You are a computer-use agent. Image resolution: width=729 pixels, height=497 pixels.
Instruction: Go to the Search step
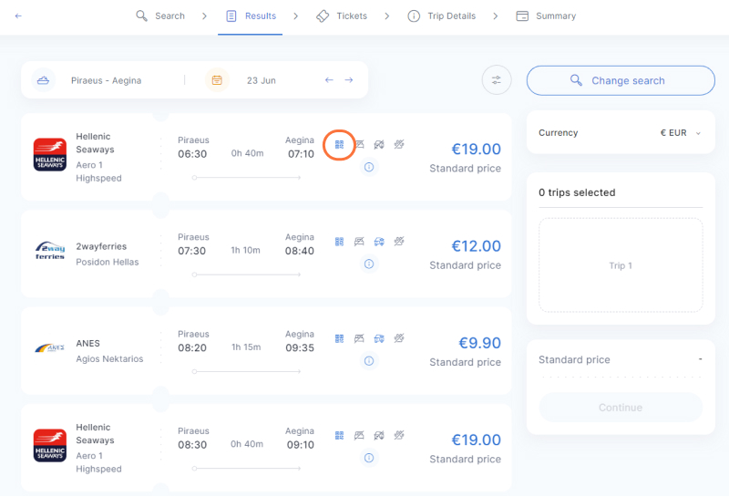(x=160, y=16)
